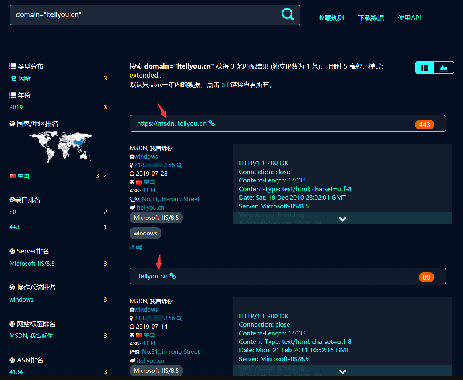
Task: Click the IE browser icon beside 网站
Action: [x=14, y=78]
